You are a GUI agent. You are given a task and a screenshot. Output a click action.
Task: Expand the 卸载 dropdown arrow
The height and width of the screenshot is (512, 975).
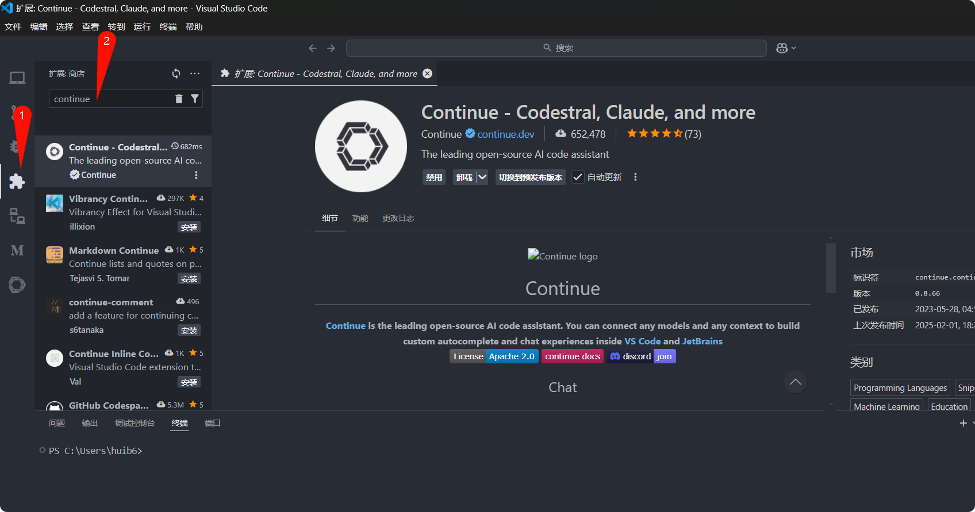click(x=482, y=177)
